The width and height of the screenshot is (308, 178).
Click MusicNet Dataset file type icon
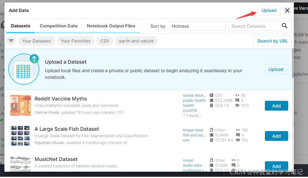pos(211,160)
